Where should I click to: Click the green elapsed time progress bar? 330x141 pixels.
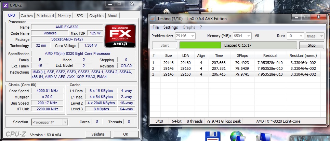click(x=238, y=45)
